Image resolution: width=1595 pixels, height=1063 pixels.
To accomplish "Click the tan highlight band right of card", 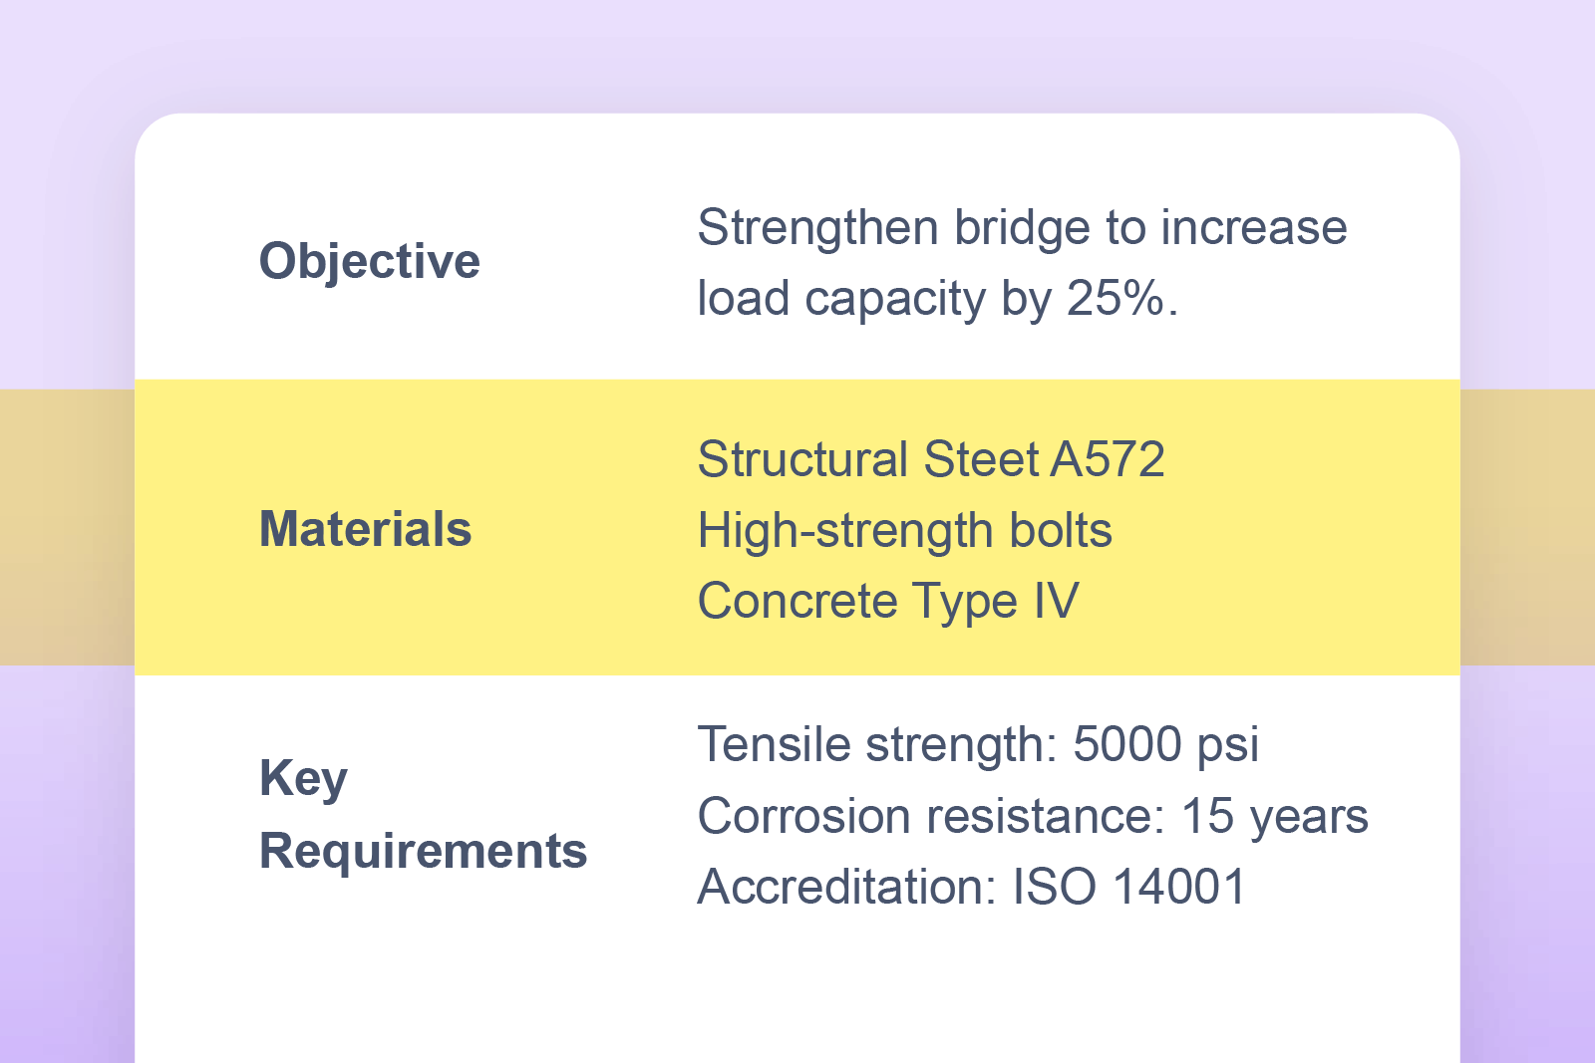I will 1527,526.
